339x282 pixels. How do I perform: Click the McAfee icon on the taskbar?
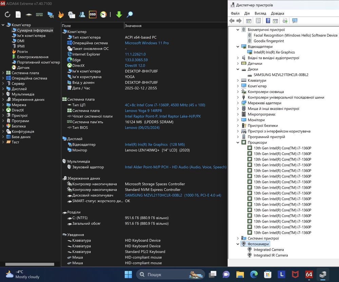tap(295, 275)
